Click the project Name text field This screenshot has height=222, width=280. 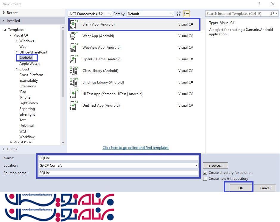118,158
